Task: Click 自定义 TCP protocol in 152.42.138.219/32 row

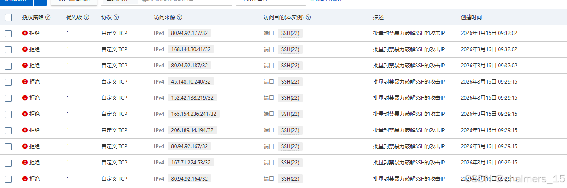Action: point(114,98)
